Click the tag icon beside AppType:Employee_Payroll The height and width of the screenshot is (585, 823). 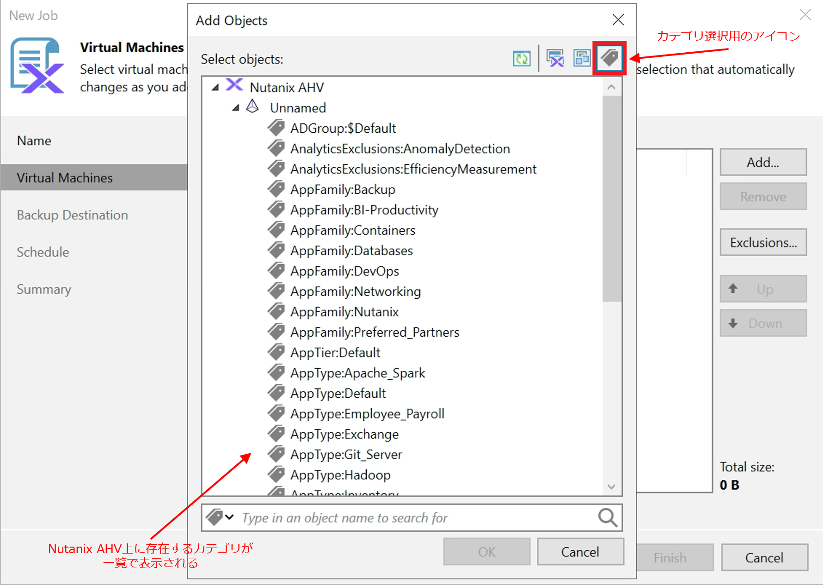pyautogui.click(x=276, y=413)
